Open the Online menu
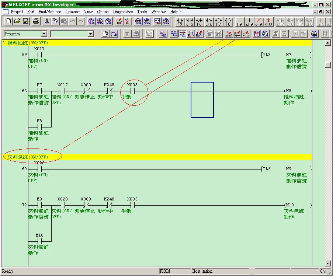 point(103,12)
